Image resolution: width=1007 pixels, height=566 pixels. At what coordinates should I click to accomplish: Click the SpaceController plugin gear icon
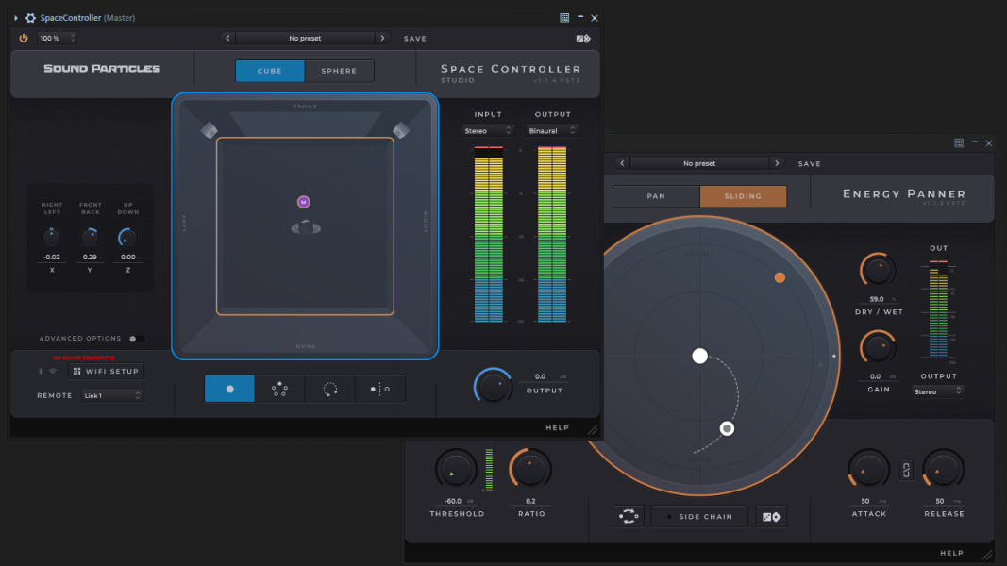(30, 18)
